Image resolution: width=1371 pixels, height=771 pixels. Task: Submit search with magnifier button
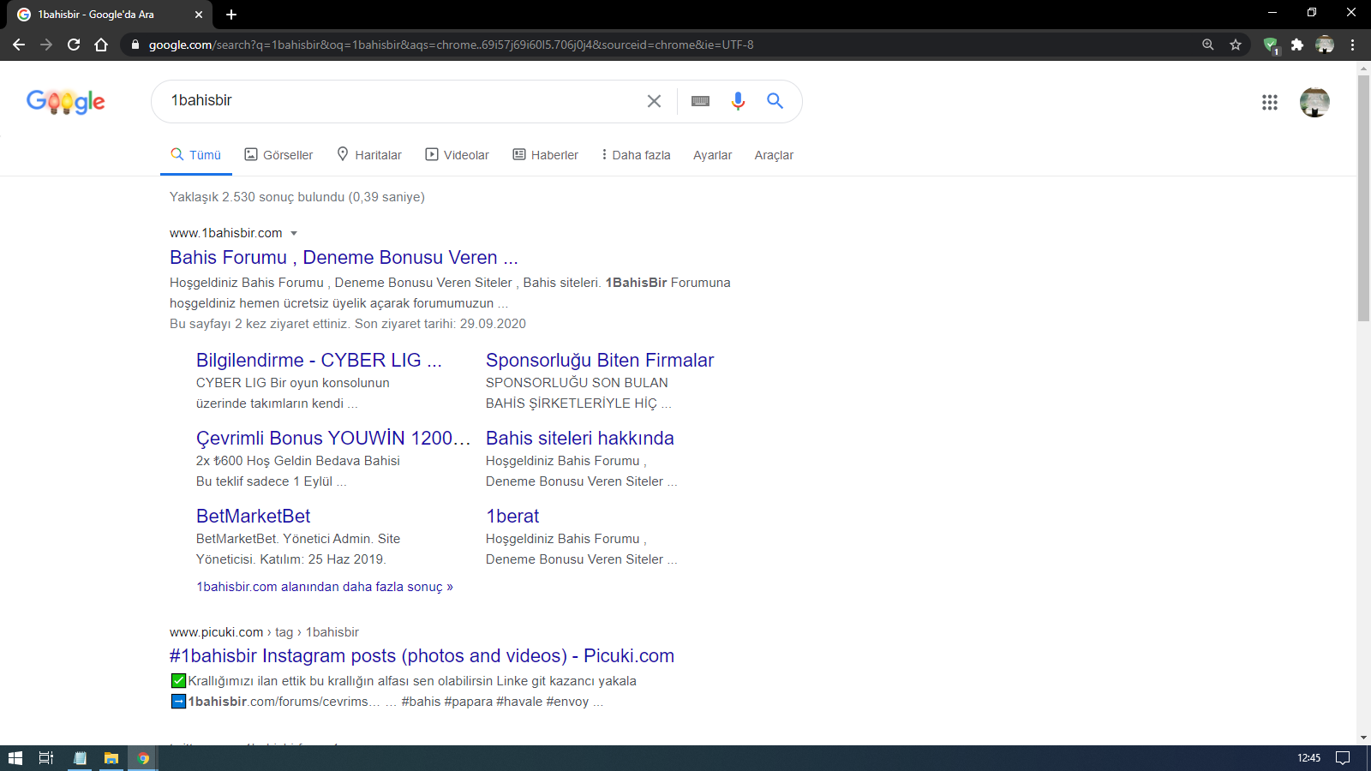point(775,101)
